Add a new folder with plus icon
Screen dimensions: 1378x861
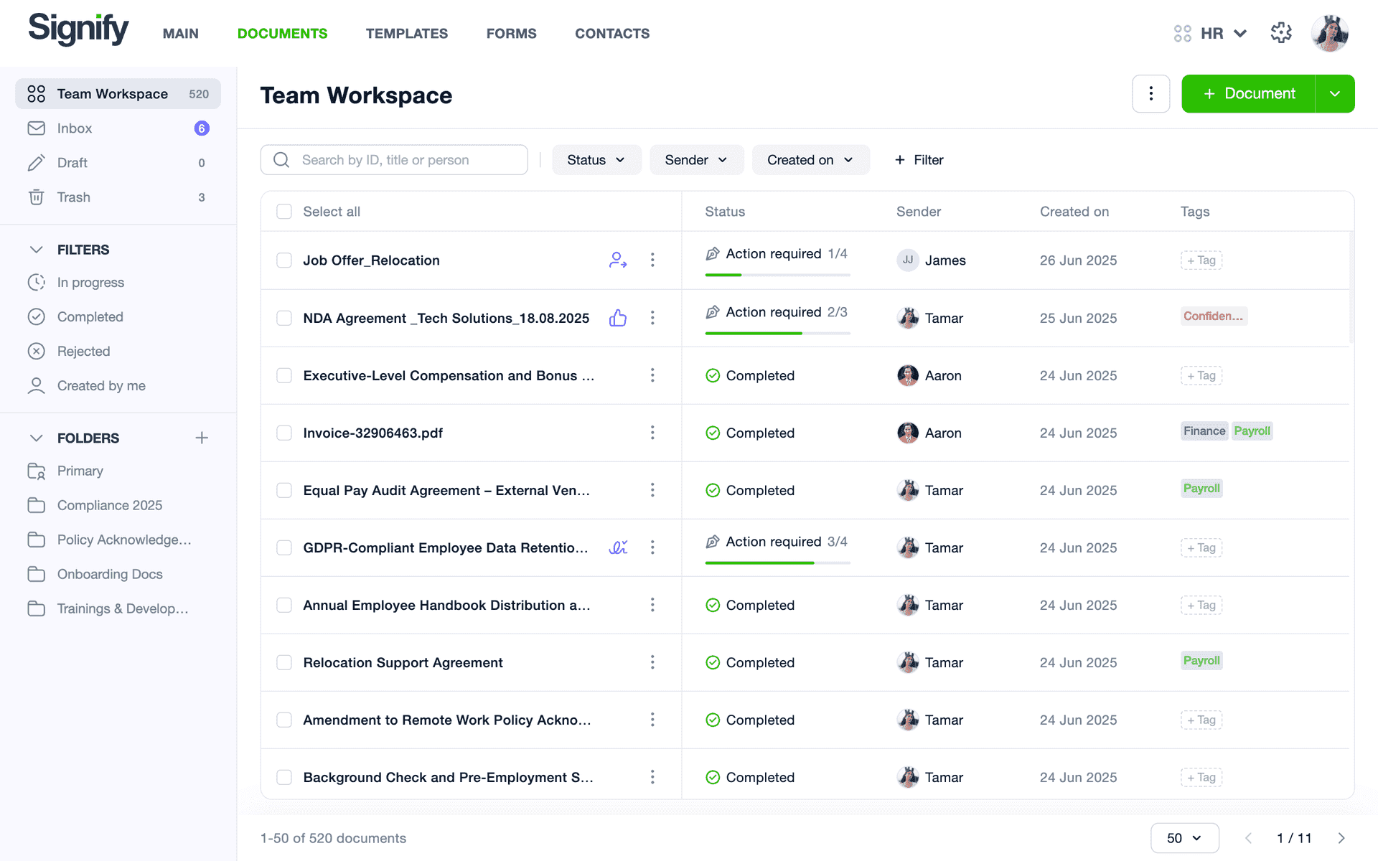point(202,438)
